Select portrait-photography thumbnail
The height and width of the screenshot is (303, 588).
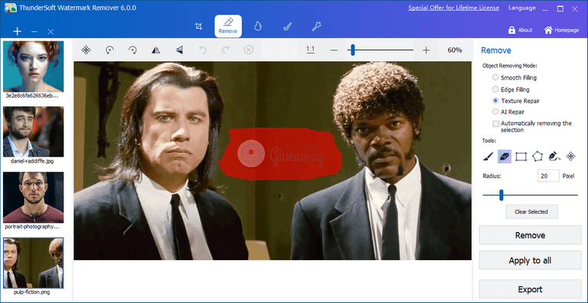click(x=34, y=197)
